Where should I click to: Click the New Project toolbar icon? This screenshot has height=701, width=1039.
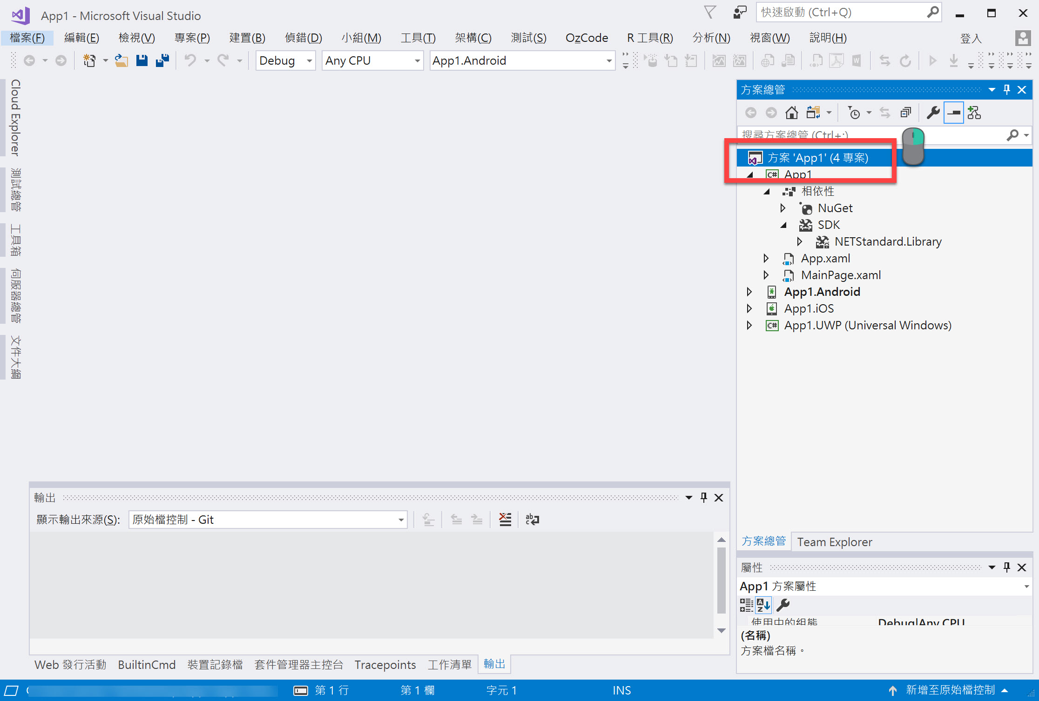tap(89, 60)
